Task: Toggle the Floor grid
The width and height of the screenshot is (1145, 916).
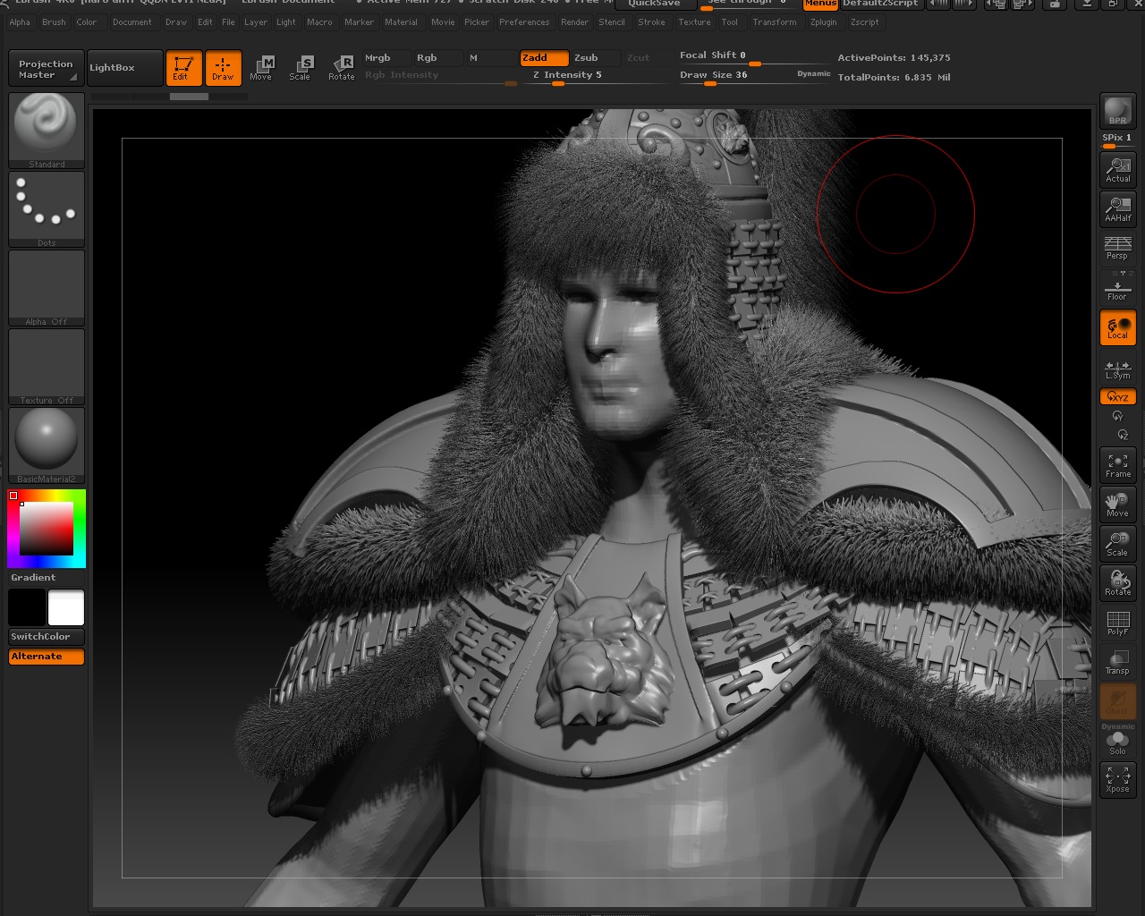Action: point(1117,289)
